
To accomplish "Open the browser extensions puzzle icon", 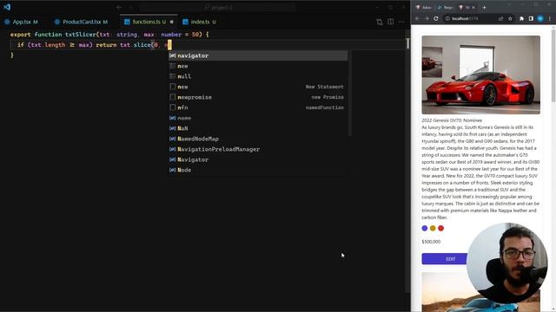I will 521,18.
